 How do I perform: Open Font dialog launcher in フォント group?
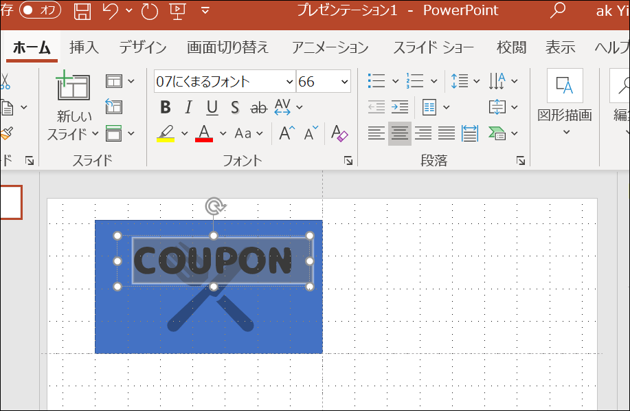[348, 161]
